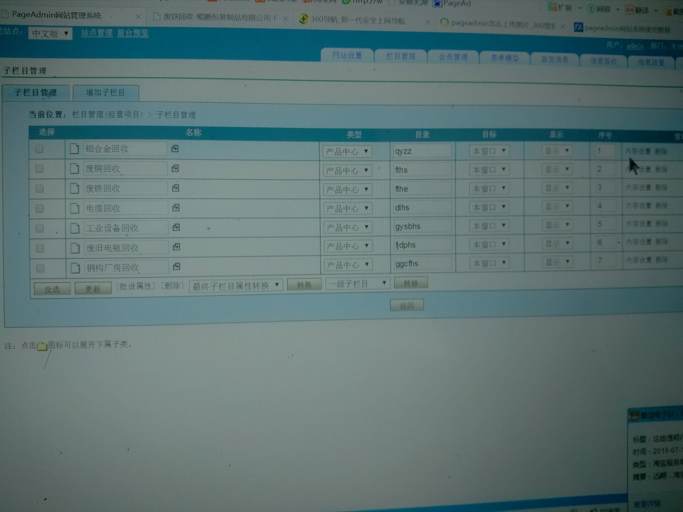This screenshot has height=512, width=683.
Task: Click the 360导航 tab favicon icon
Action: (x=303, y=19)
